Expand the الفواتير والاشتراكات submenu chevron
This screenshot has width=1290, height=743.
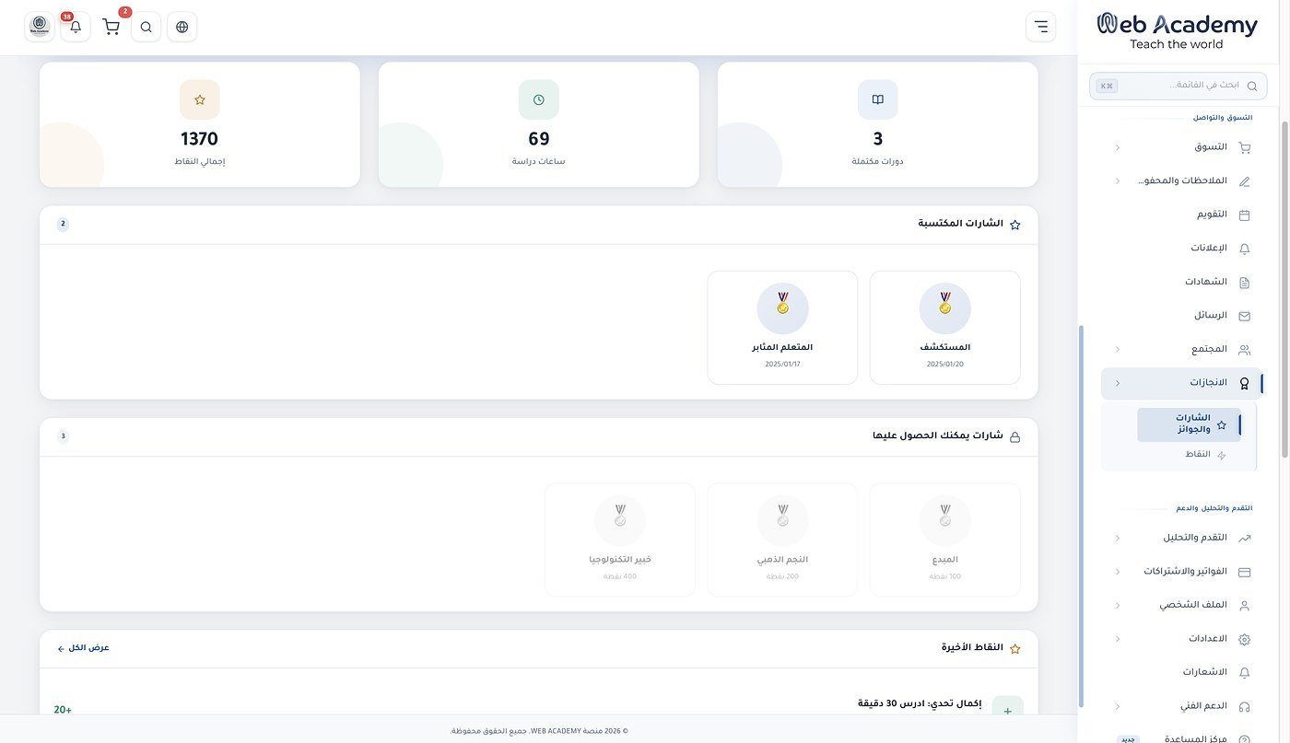[x=1118, y=572]
